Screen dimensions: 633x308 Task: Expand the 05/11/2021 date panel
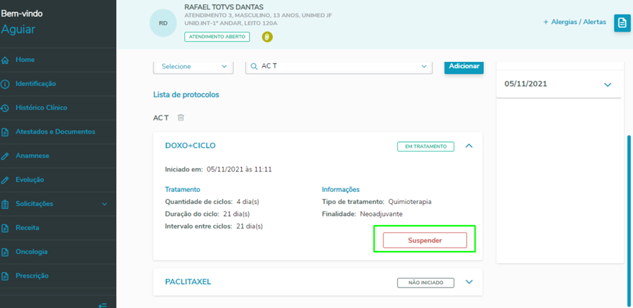[x=608, y=85]
